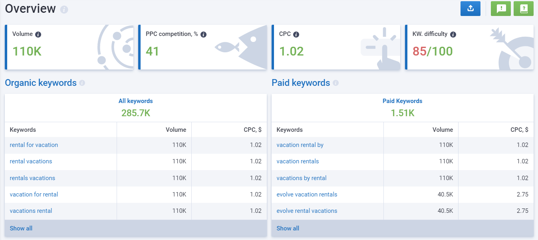Open the Organic keywords section heading
This screenshot has width=538, height=240.
pyautogui.click(x=40, y=83)
